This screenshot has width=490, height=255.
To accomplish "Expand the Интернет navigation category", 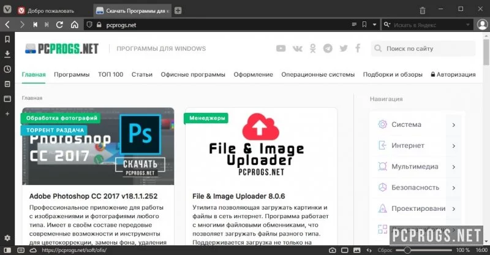I will [x=417, y=145].
